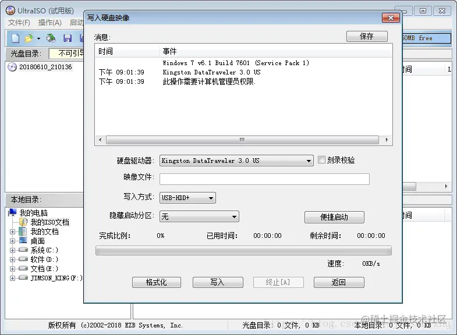457x335 pixels.
Task: Click the message list scroll right arrow
Action: (x=387, y=140)
